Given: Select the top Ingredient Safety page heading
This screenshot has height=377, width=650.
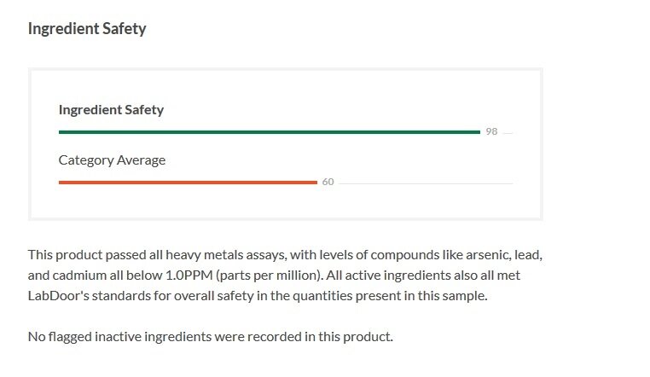Looking at the screenshot, I should coord(87,29).
